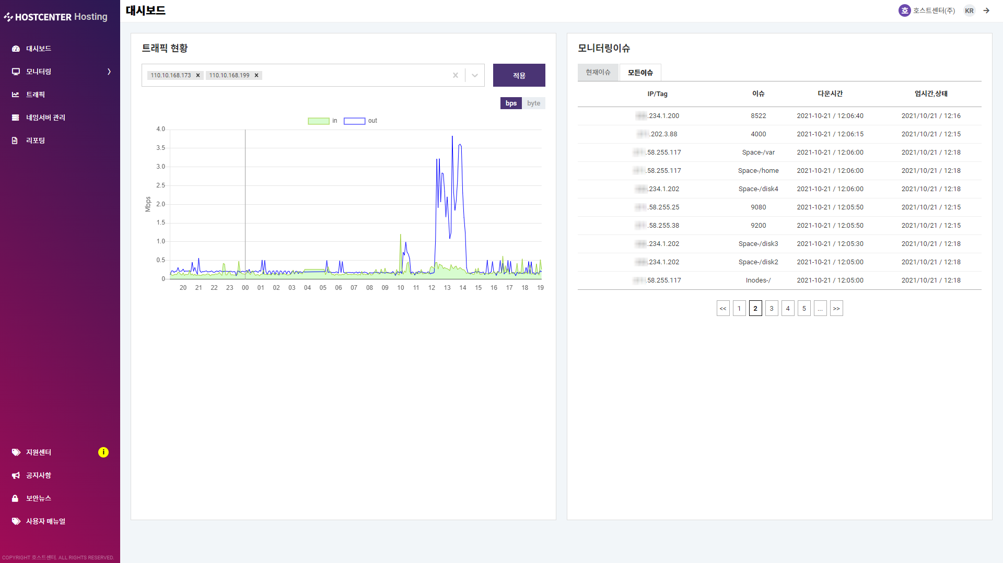The height and width of the screenshot is (563, 1003).
Task: Click the logout arrow icon at top right
Action: [x=986, y=10]
